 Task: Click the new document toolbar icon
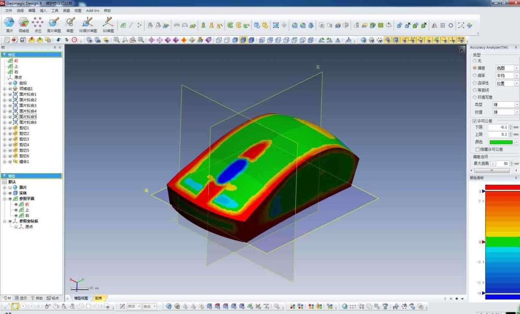click(7, 40)
